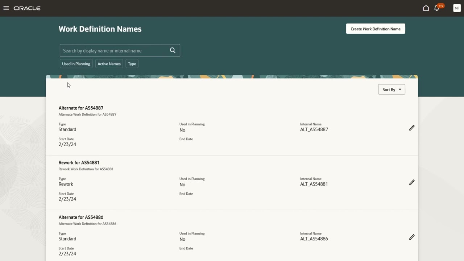Click description Rework Work Definition for AS54881
Viewport: 464px width, 261px height.
[86, 169]
